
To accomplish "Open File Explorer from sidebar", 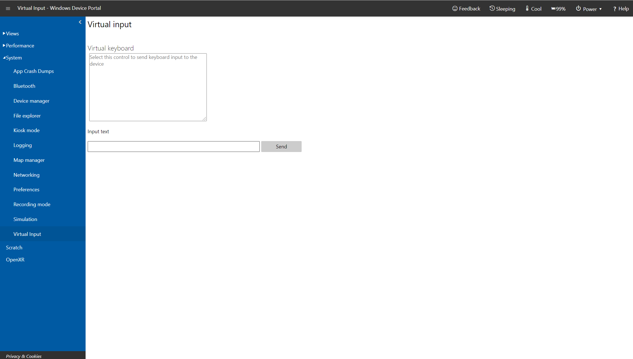I will click(27, 116).
